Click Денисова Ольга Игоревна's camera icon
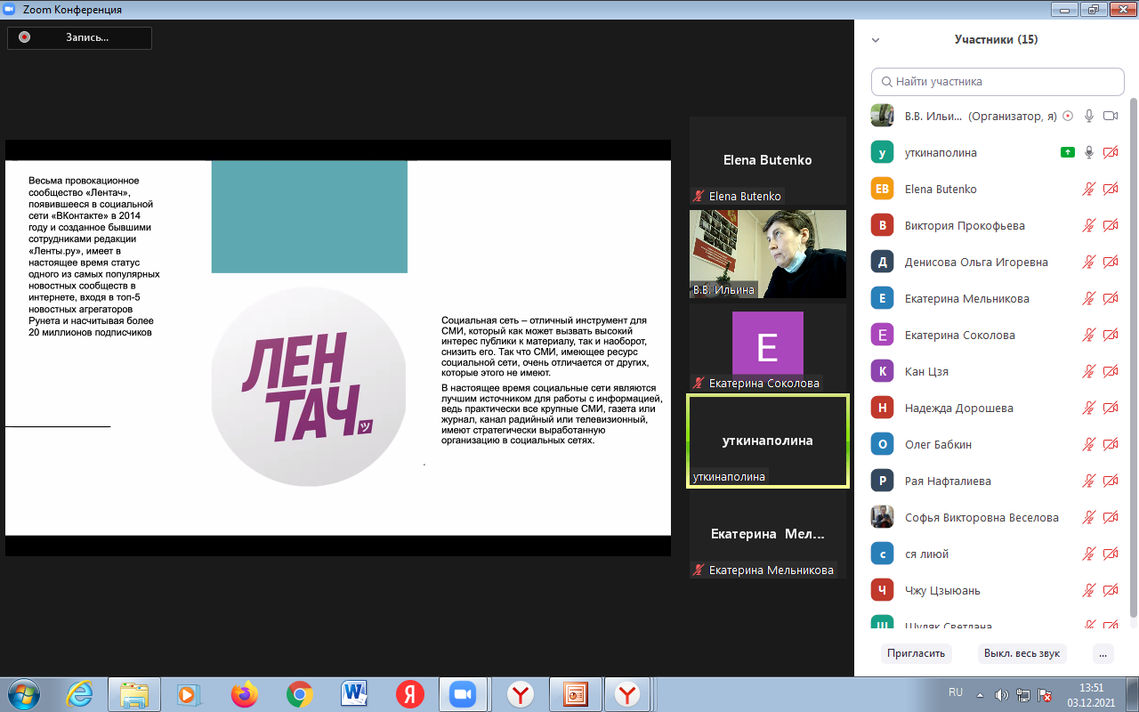This screenshot has width=1139, height=712. pos(1110,262)
